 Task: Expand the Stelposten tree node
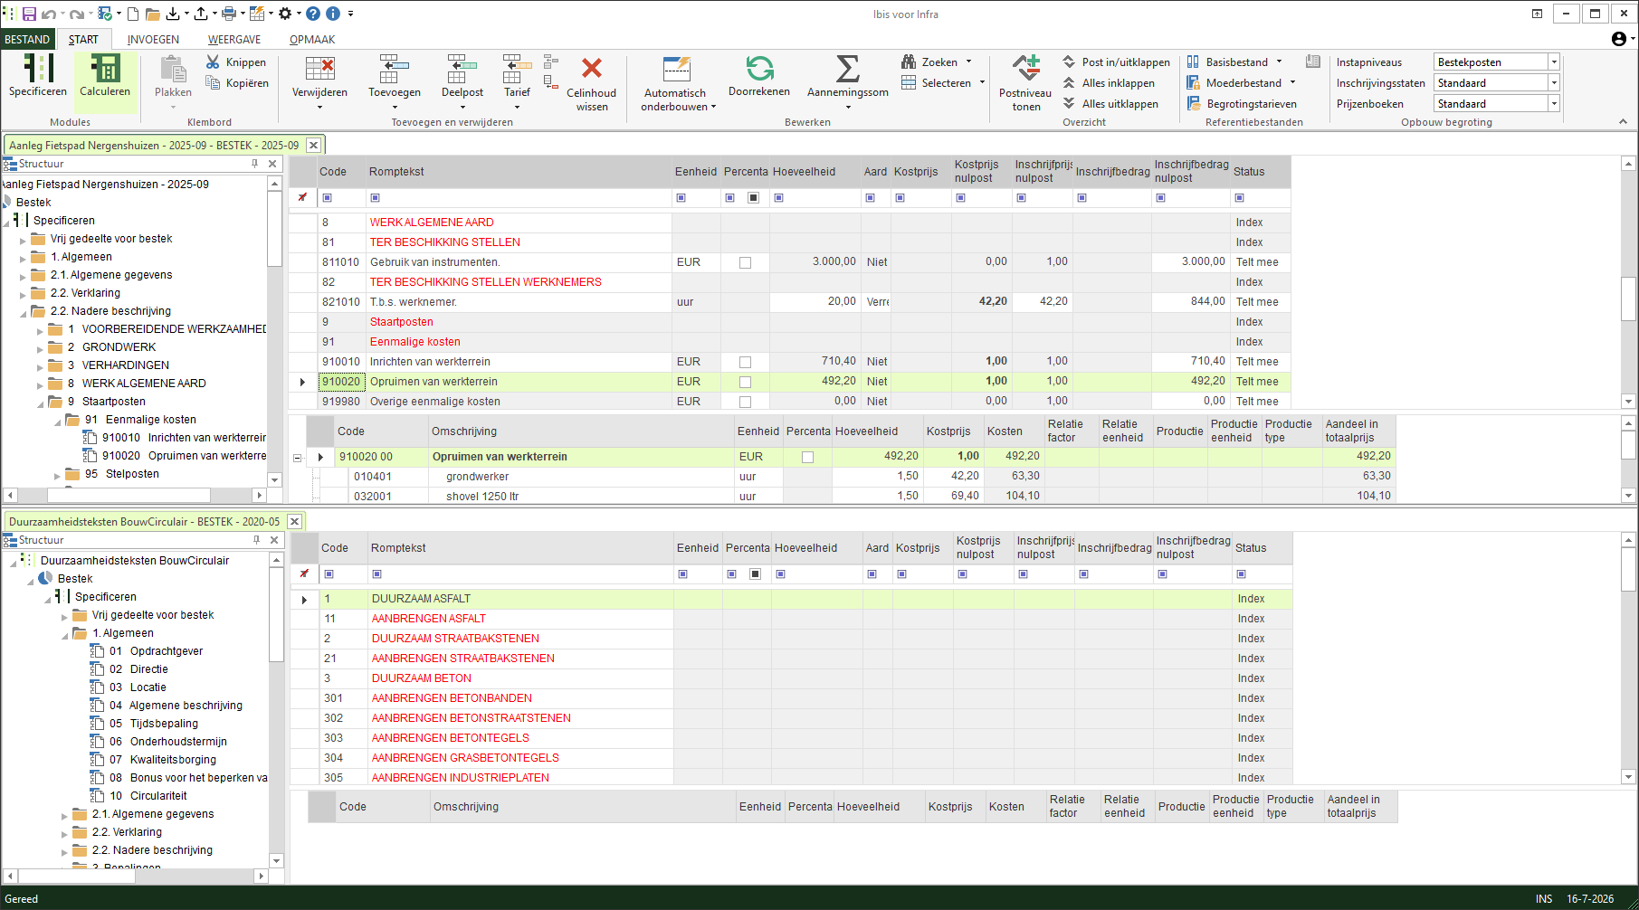(57, 475)
